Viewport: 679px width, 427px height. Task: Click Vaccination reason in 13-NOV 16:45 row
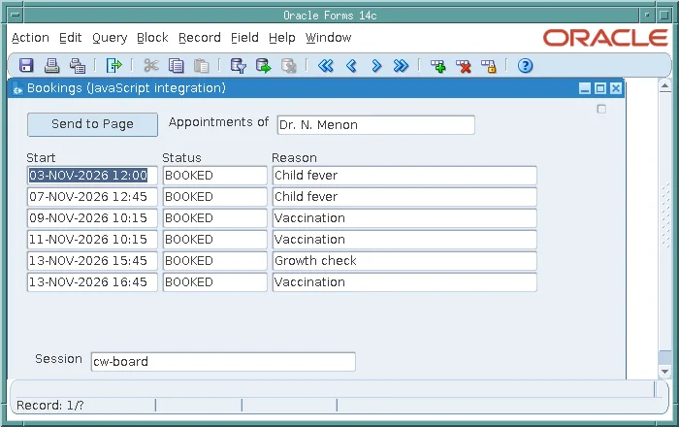[x=404, y=282]
